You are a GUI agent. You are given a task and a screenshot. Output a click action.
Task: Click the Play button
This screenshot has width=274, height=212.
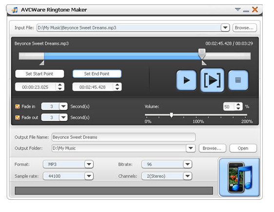[186, 80]
